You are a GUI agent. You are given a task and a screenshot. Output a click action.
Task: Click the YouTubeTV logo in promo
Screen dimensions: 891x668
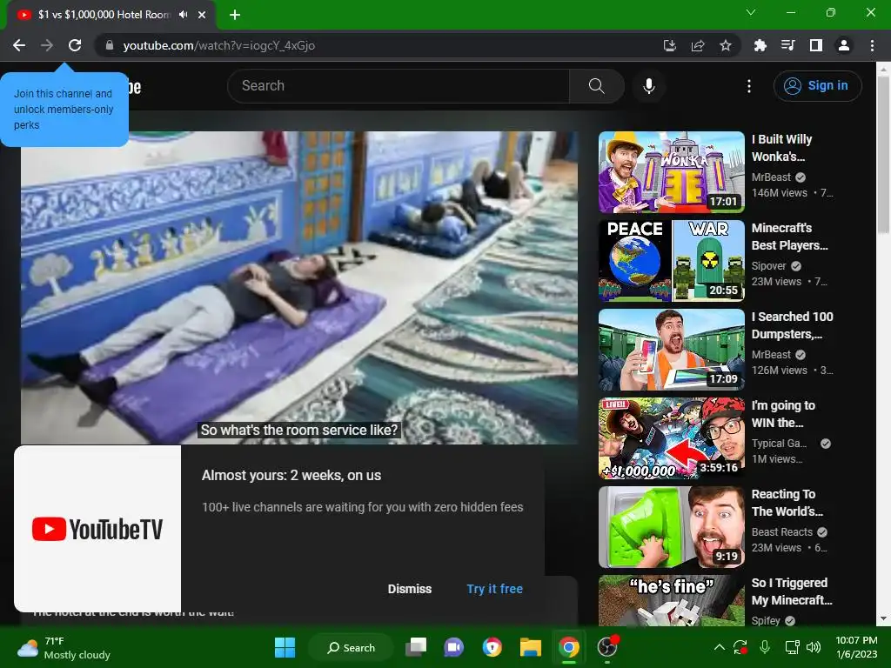(97, 529)
